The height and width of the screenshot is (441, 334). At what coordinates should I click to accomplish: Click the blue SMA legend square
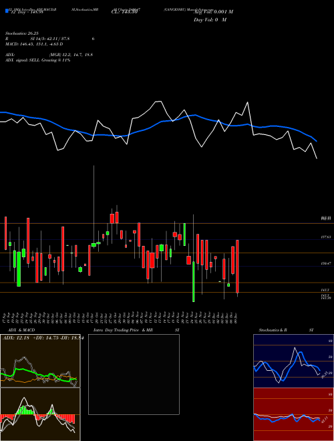(x=7, y=11)
